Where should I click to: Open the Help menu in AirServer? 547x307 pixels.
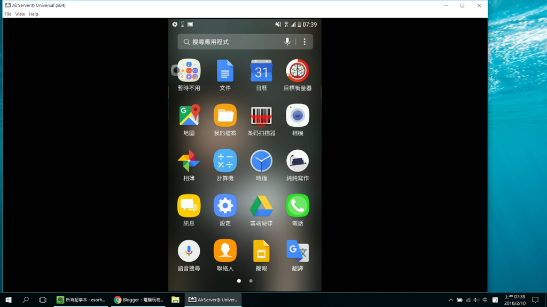coord(34,14)
